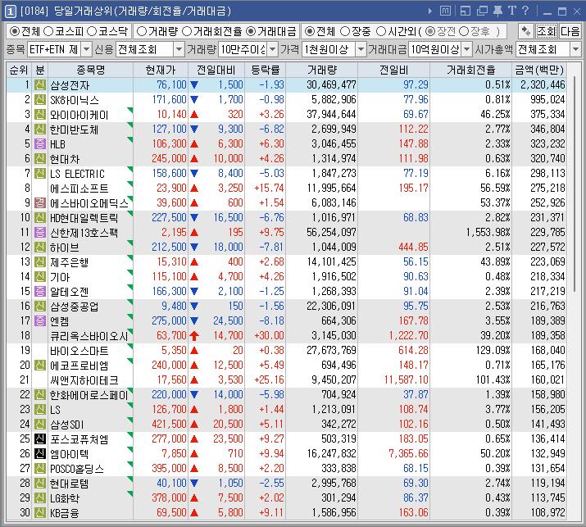The width and height of the screenshot is (586, 527).
Task: Click the 현대로템 amount 119,194
Action: 547,483
